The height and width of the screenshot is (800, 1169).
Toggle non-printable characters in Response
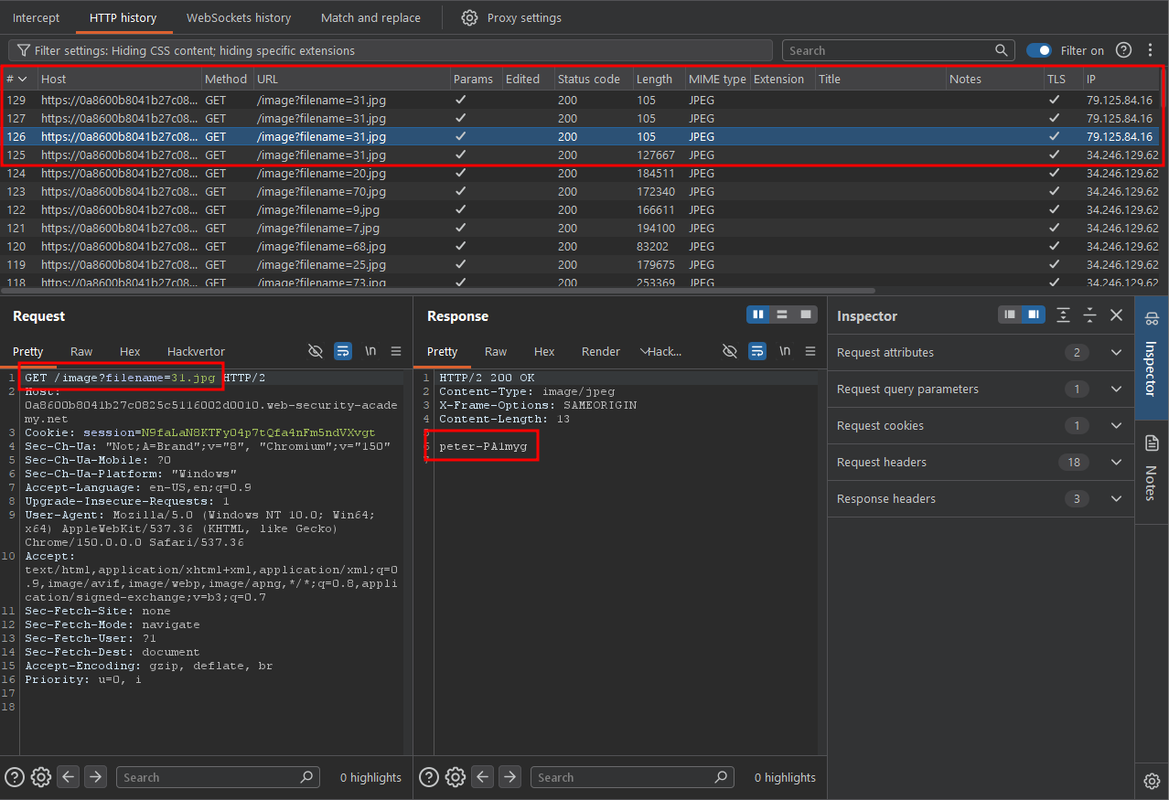pos(730,351)
